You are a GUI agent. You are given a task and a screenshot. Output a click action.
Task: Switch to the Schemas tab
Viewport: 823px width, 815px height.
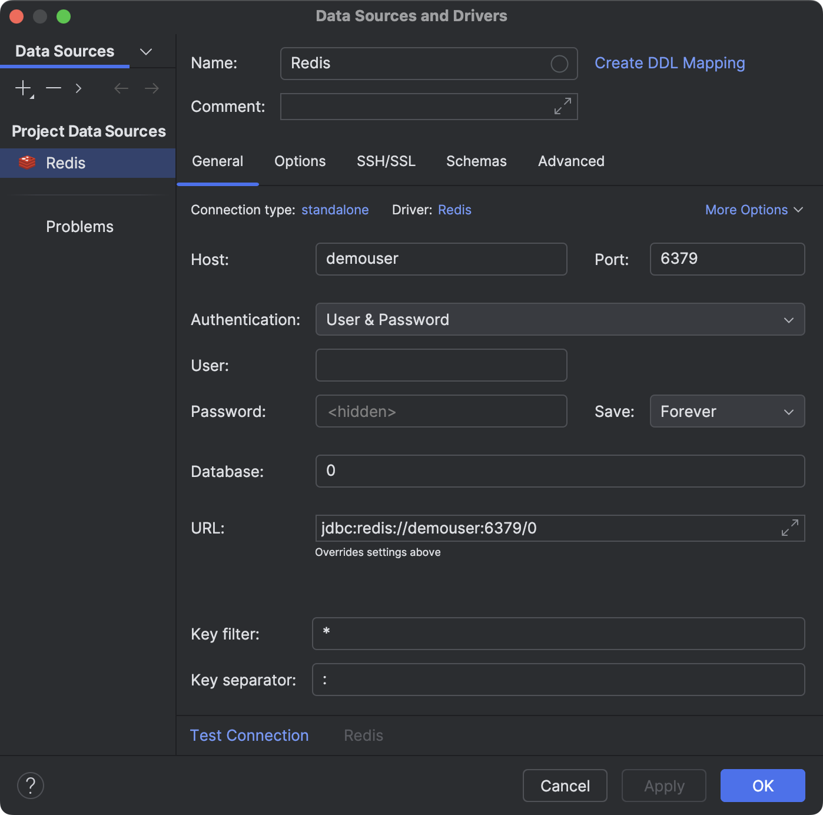click(x=476, y=161)
